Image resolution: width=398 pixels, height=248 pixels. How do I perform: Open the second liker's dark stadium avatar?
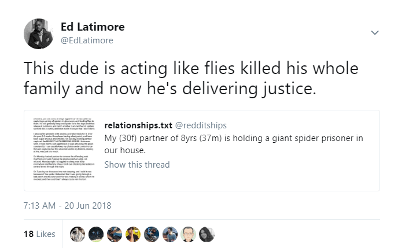pos(96,234)
